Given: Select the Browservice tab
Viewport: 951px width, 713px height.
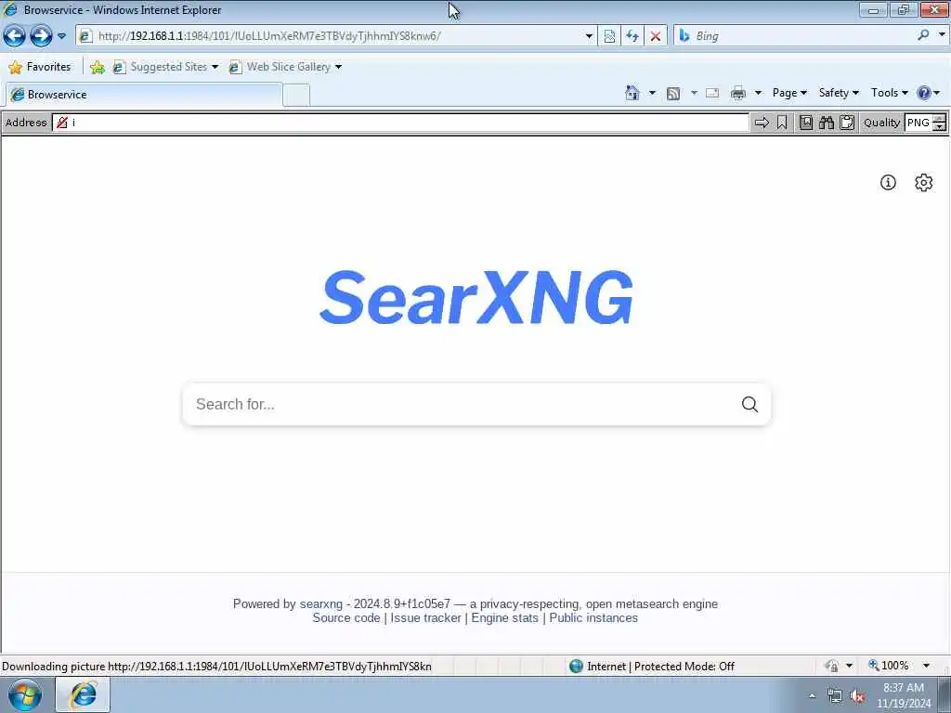Looking at the screenshot, I should (x=144, y=95).
